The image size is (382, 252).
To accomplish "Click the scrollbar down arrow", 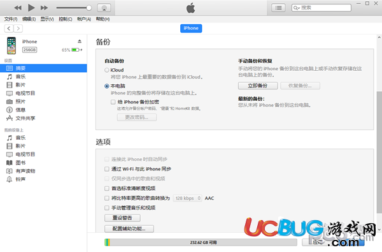I will click(x=379, y=230).
